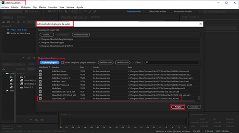
Task: Select the Razor tool in toolbar
Action: point(66,11)
